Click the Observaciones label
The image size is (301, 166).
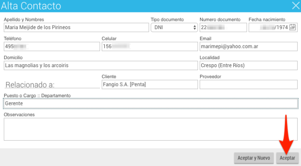[19, 115]
